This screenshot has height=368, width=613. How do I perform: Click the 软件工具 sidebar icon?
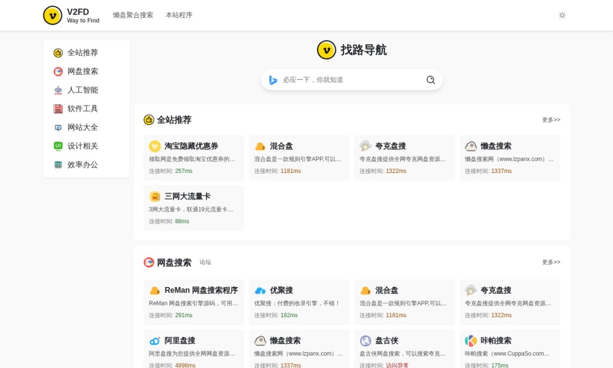[58, 109]
